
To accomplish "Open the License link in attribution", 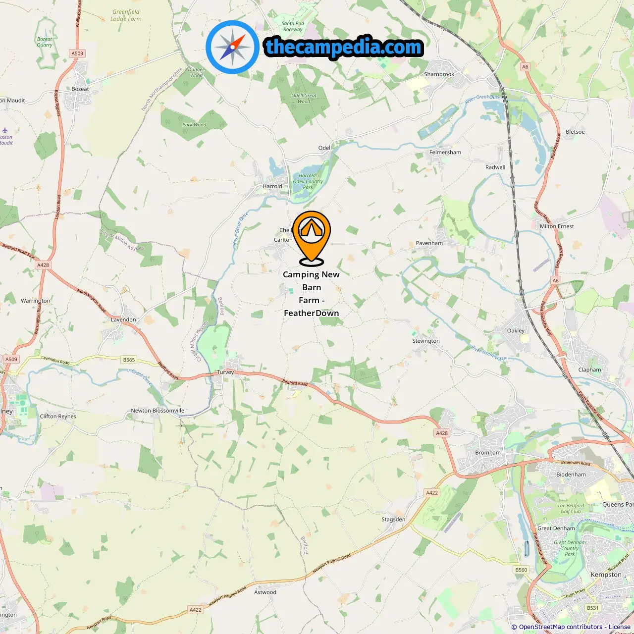I will (x=620, y=627).
